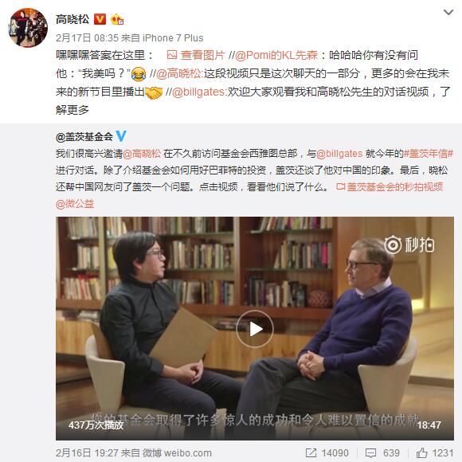
Task: Open @Pomi的KL先森 user mention
Action: tap(276, 55)
